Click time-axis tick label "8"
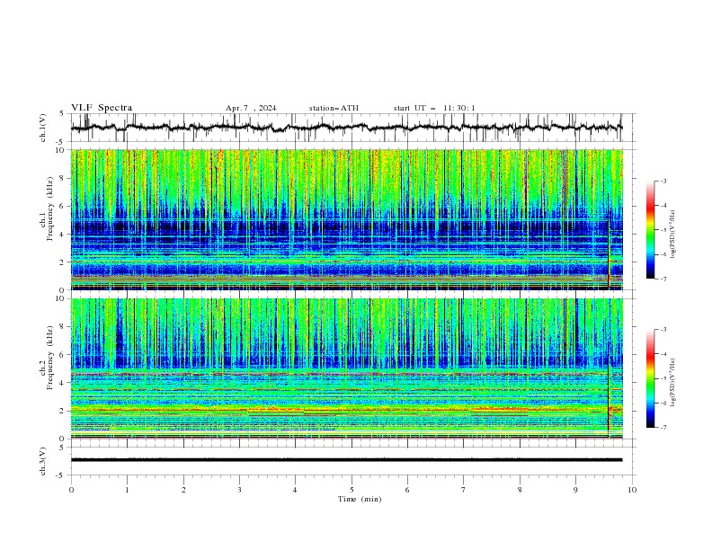The image size is (712, 550). coord(520,490)
